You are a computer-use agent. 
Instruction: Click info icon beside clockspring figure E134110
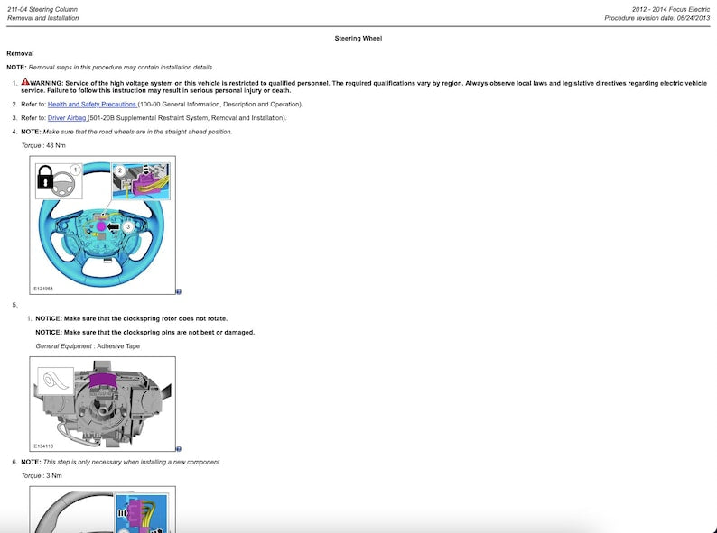point(179,448)
